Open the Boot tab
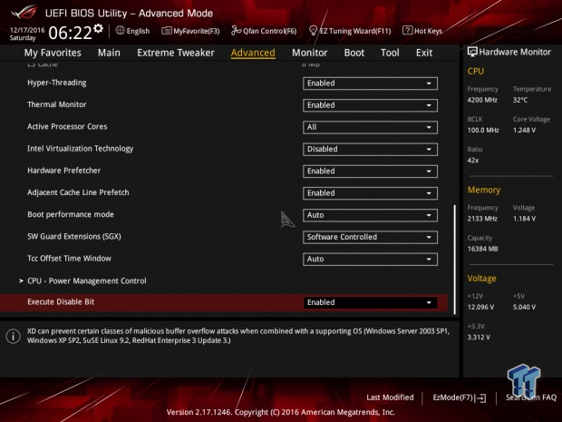Screen dimensions: 562x422 354,53
